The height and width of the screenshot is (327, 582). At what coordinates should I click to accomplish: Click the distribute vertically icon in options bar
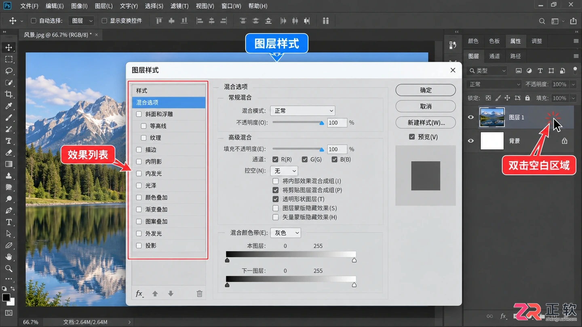[x=255, y=21]
